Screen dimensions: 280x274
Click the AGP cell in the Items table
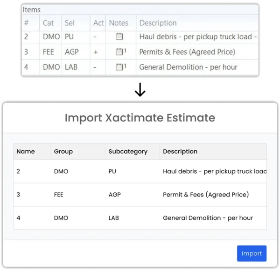[71, 52]
